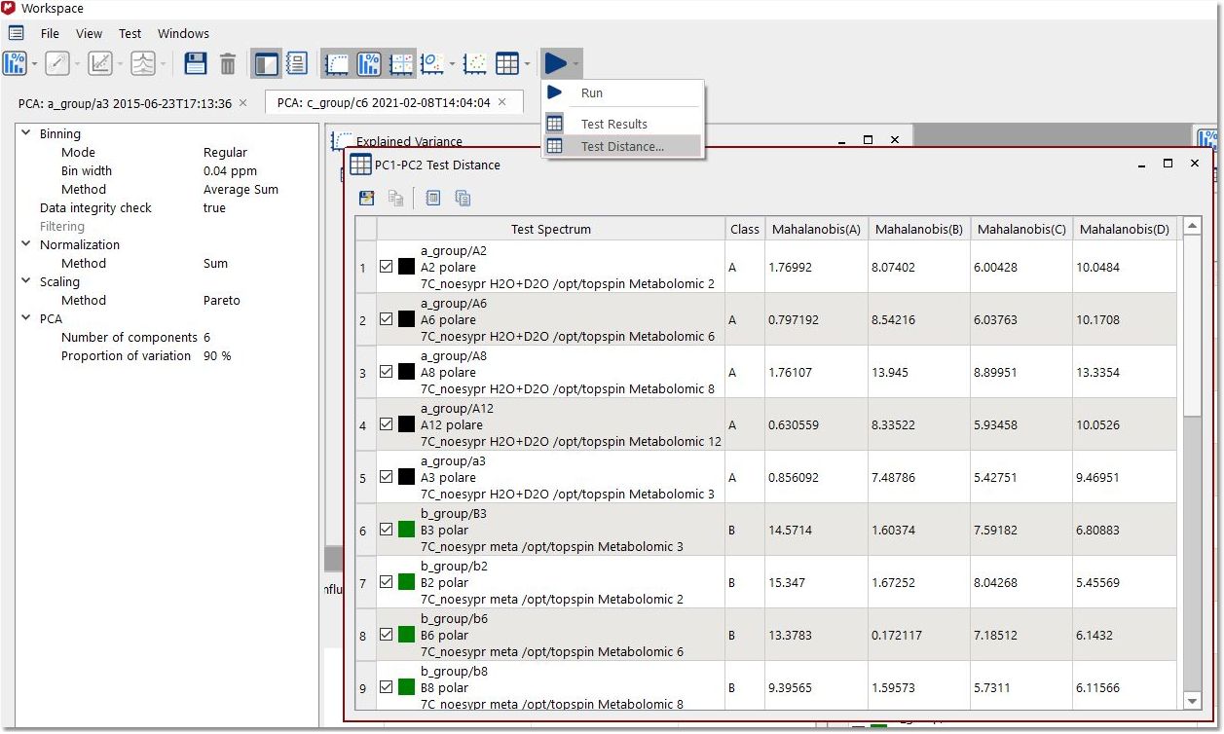Click the Workspace hamburger menu icon
The image size is (1224, 734).
(17, 33)
